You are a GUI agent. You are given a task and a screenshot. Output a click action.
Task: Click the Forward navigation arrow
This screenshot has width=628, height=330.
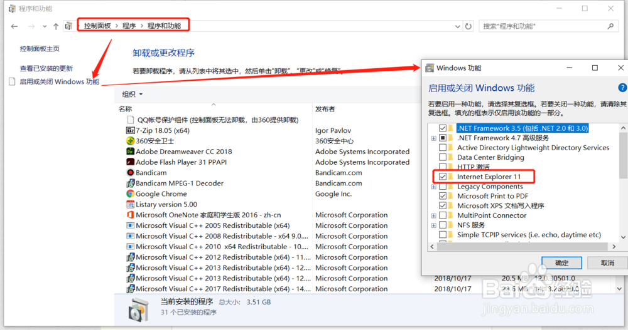[31, 26]
